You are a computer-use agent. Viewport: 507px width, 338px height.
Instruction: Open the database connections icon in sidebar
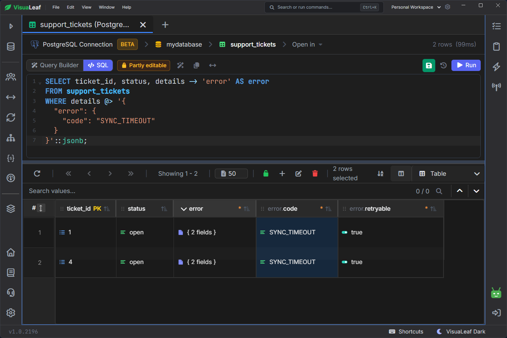11,47
